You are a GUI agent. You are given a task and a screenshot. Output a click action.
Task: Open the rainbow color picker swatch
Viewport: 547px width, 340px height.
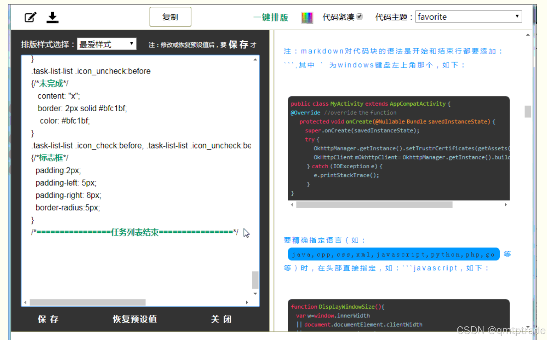pos(307,17)
